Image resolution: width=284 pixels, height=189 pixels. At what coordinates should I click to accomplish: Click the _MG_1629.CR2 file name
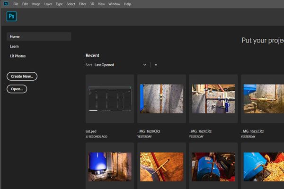(x=149, y=131)
